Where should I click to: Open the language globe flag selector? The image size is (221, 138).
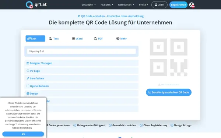pos(192,5)
